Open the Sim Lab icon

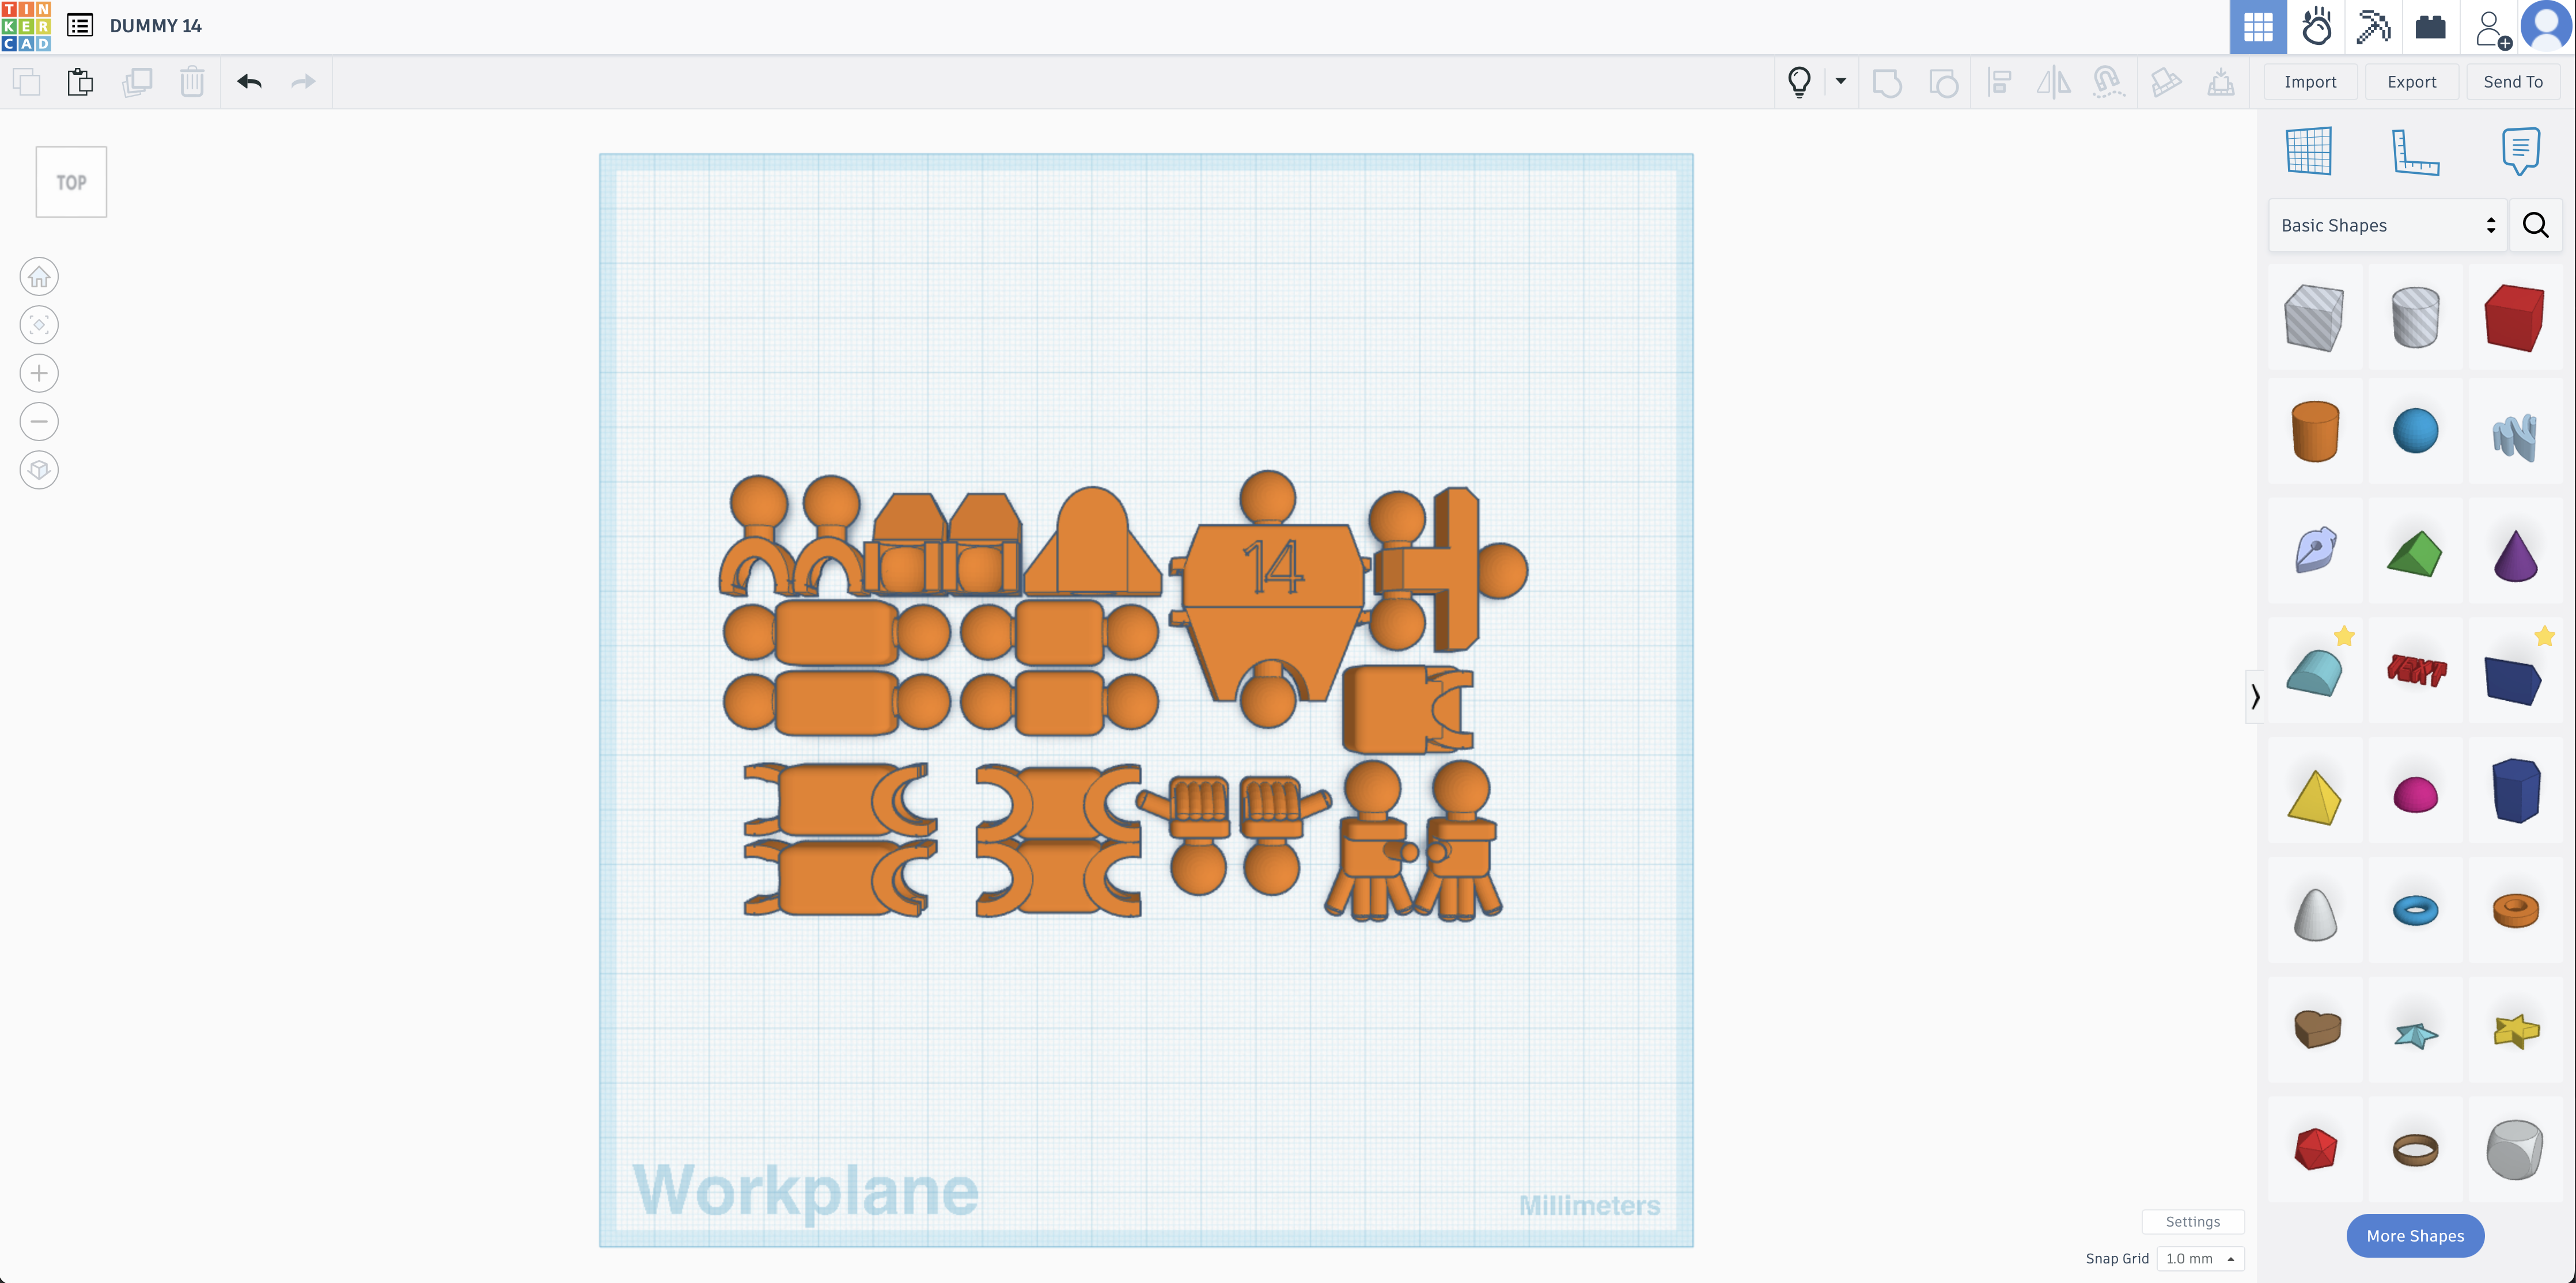(x=2316, y=26)
